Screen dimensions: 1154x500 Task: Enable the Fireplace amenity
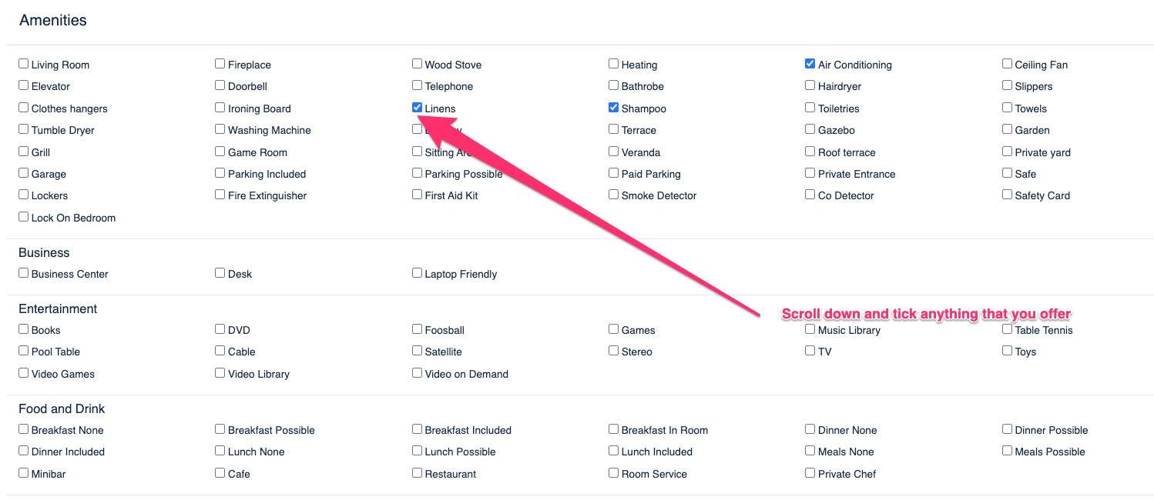(x=220, y=64)
